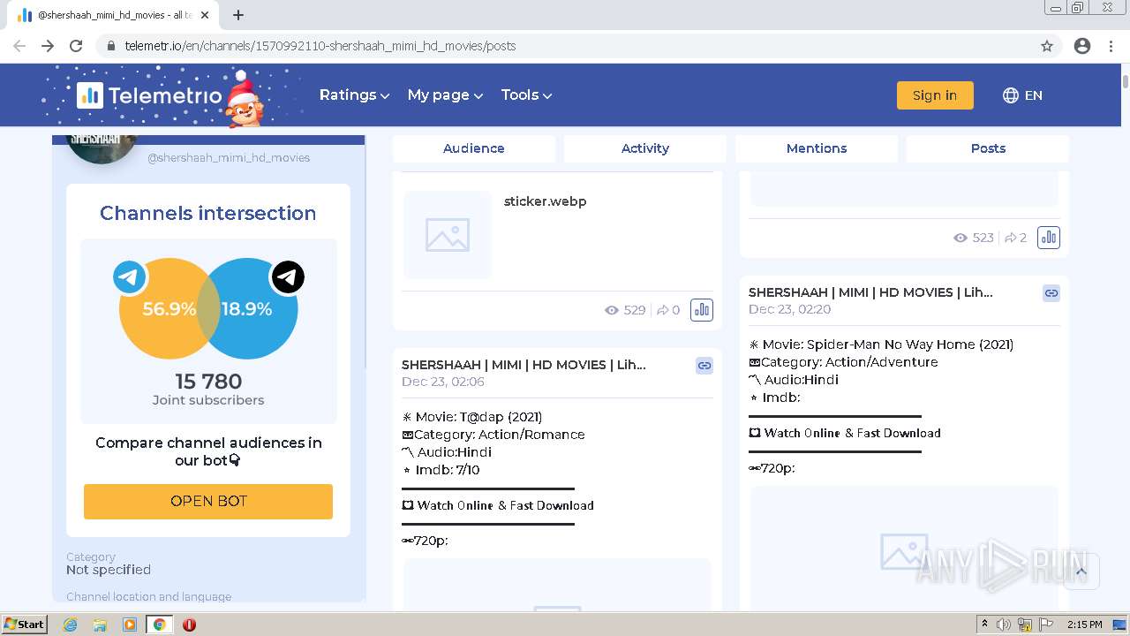Expand the Ratings dropdown menu
The width and height of the screenshot is (1130, 636).
[354, 95]
